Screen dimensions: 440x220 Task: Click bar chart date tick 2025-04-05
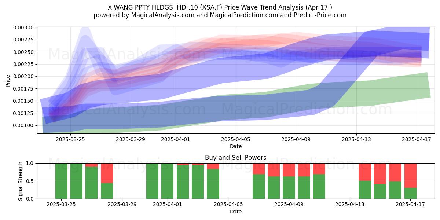click(228, 205)
